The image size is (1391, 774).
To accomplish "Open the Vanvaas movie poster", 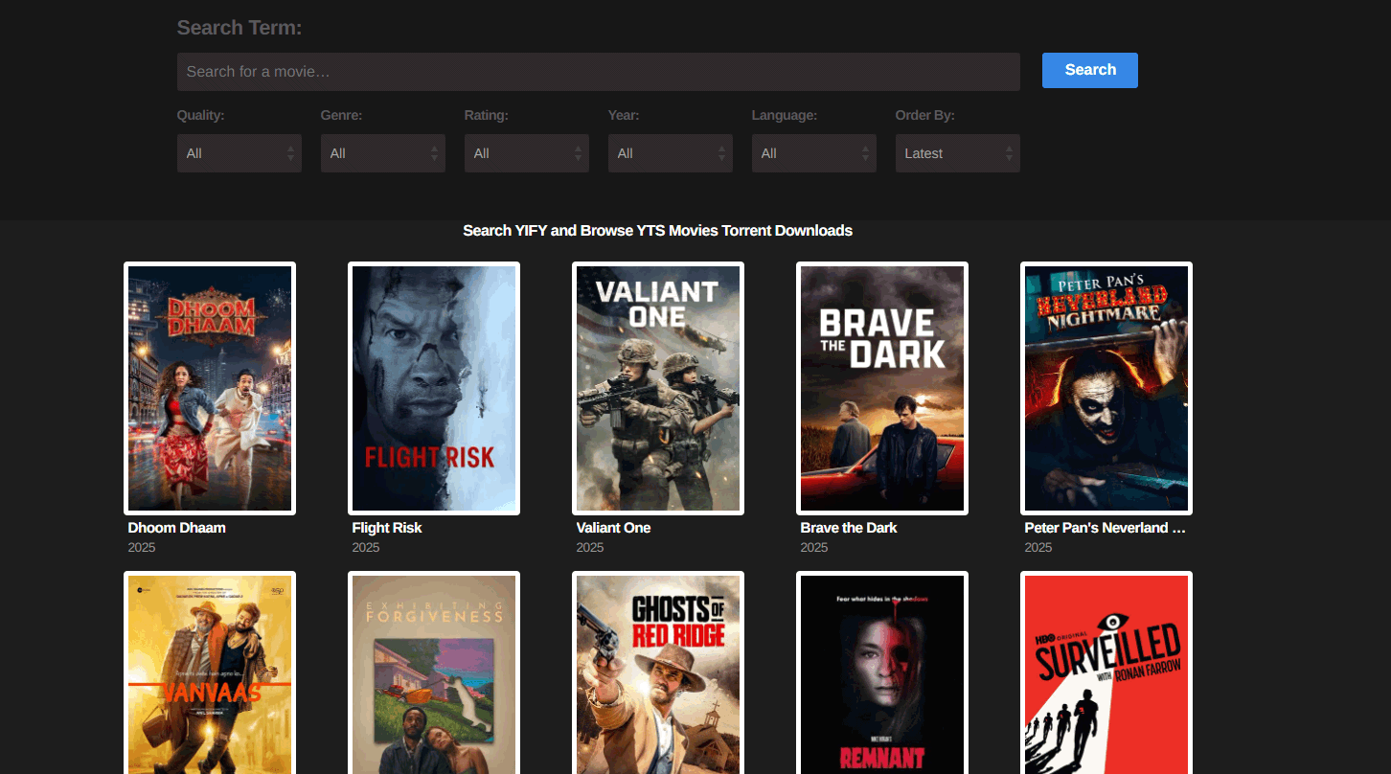I will click(210, 672).
